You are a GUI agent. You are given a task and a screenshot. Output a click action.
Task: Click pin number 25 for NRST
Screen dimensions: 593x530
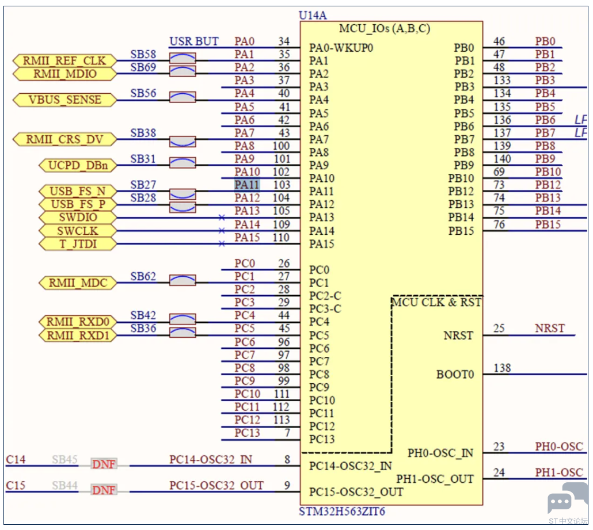point(499,328)
